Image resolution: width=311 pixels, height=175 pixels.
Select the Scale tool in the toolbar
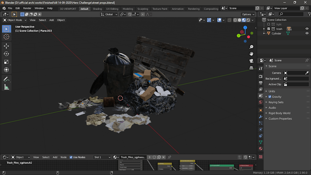pos(6,62)
